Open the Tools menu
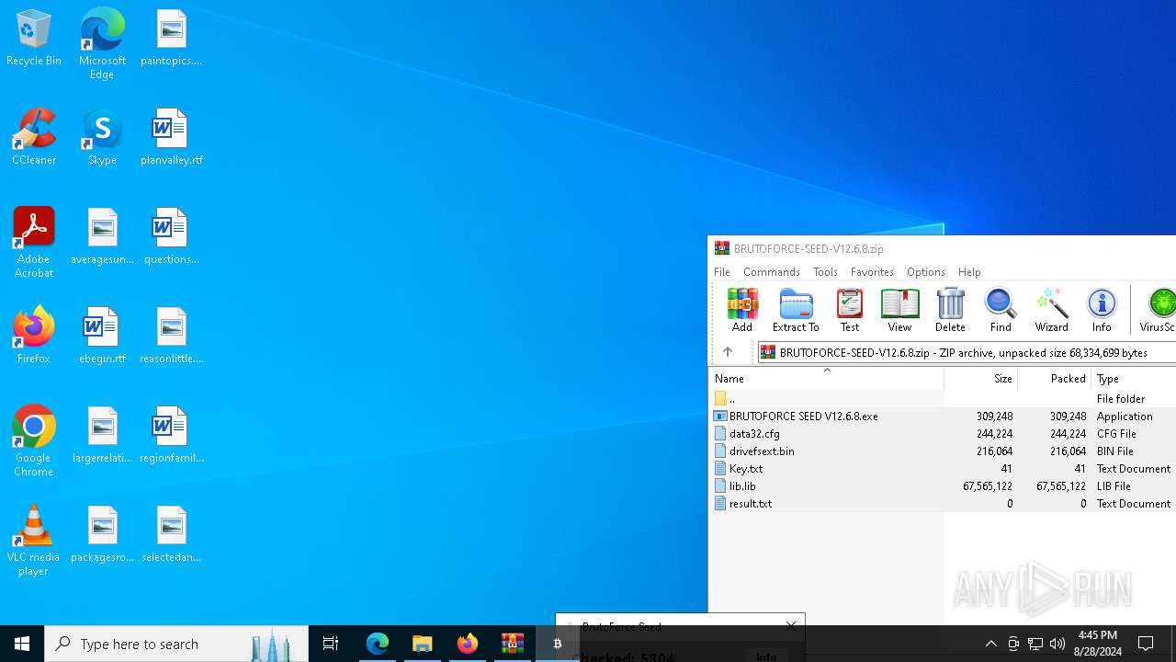Image resolution: width=1176 pixels, height=662 pixels. pyautogui.click(x=825, y=272)
